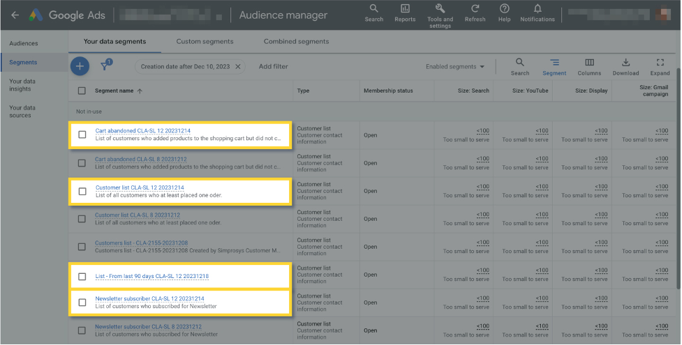Open List - From last 90 days link

[151, 276]
